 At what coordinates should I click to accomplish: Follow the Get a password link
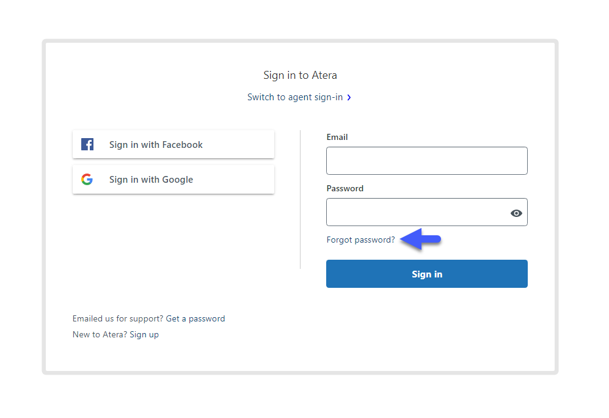(x=195, y=318)
